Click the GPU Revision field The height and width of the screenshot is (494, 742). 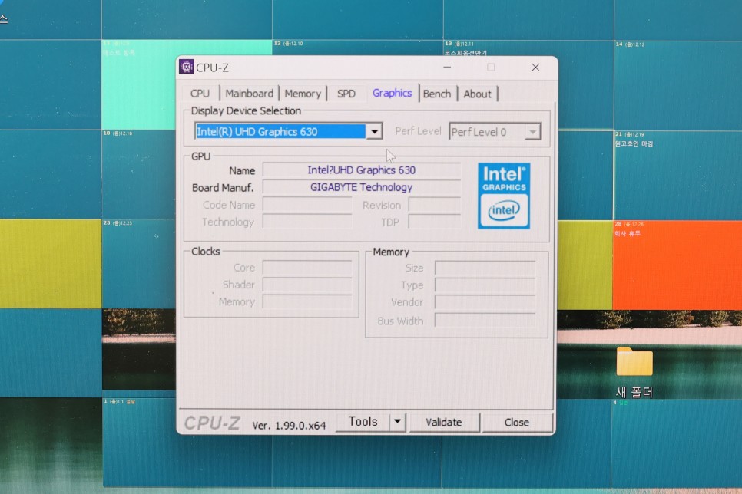click(x=435, y=205)
